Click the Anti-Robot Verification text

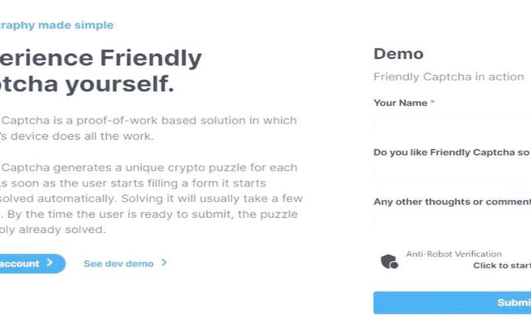pyautogui.click(x=454, y=254)
